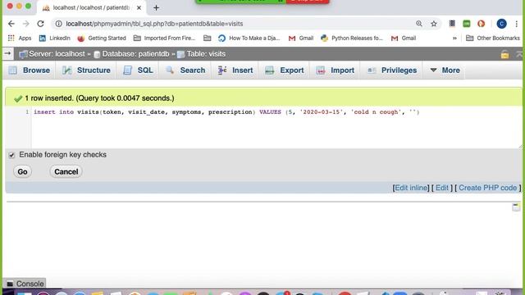Click the site information icon
This screenshot has height=295, width=525.
click(x=58, y=24)
